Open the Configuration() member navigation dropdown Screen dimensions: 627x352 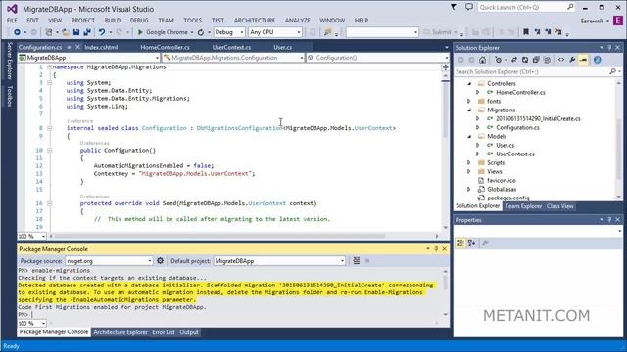coord(377,58)
